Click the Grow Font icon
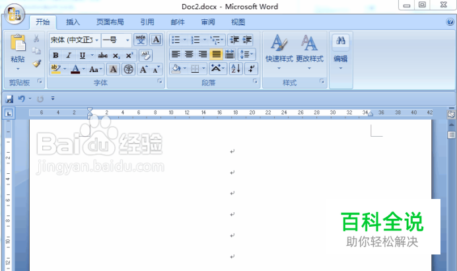The height and width of the screenshot is (271, 457). pyautogui.click(x=143, y=69)
